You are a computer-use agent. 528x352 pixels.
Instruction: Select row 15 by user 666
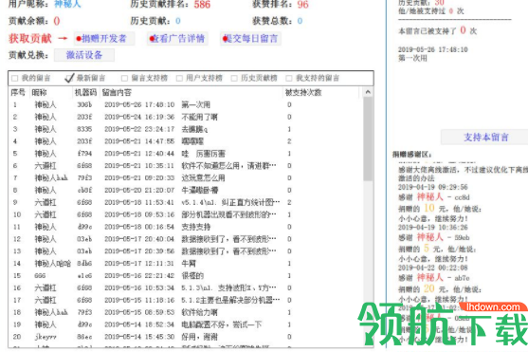pyautogui.click(x=186, y=276)
